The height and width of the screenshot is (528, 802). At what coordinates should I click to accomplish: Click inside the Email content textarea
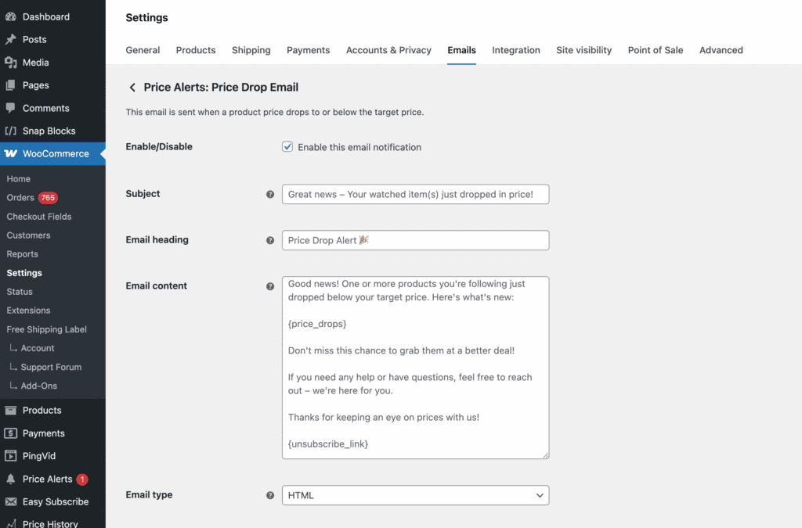tap(415, 367)
